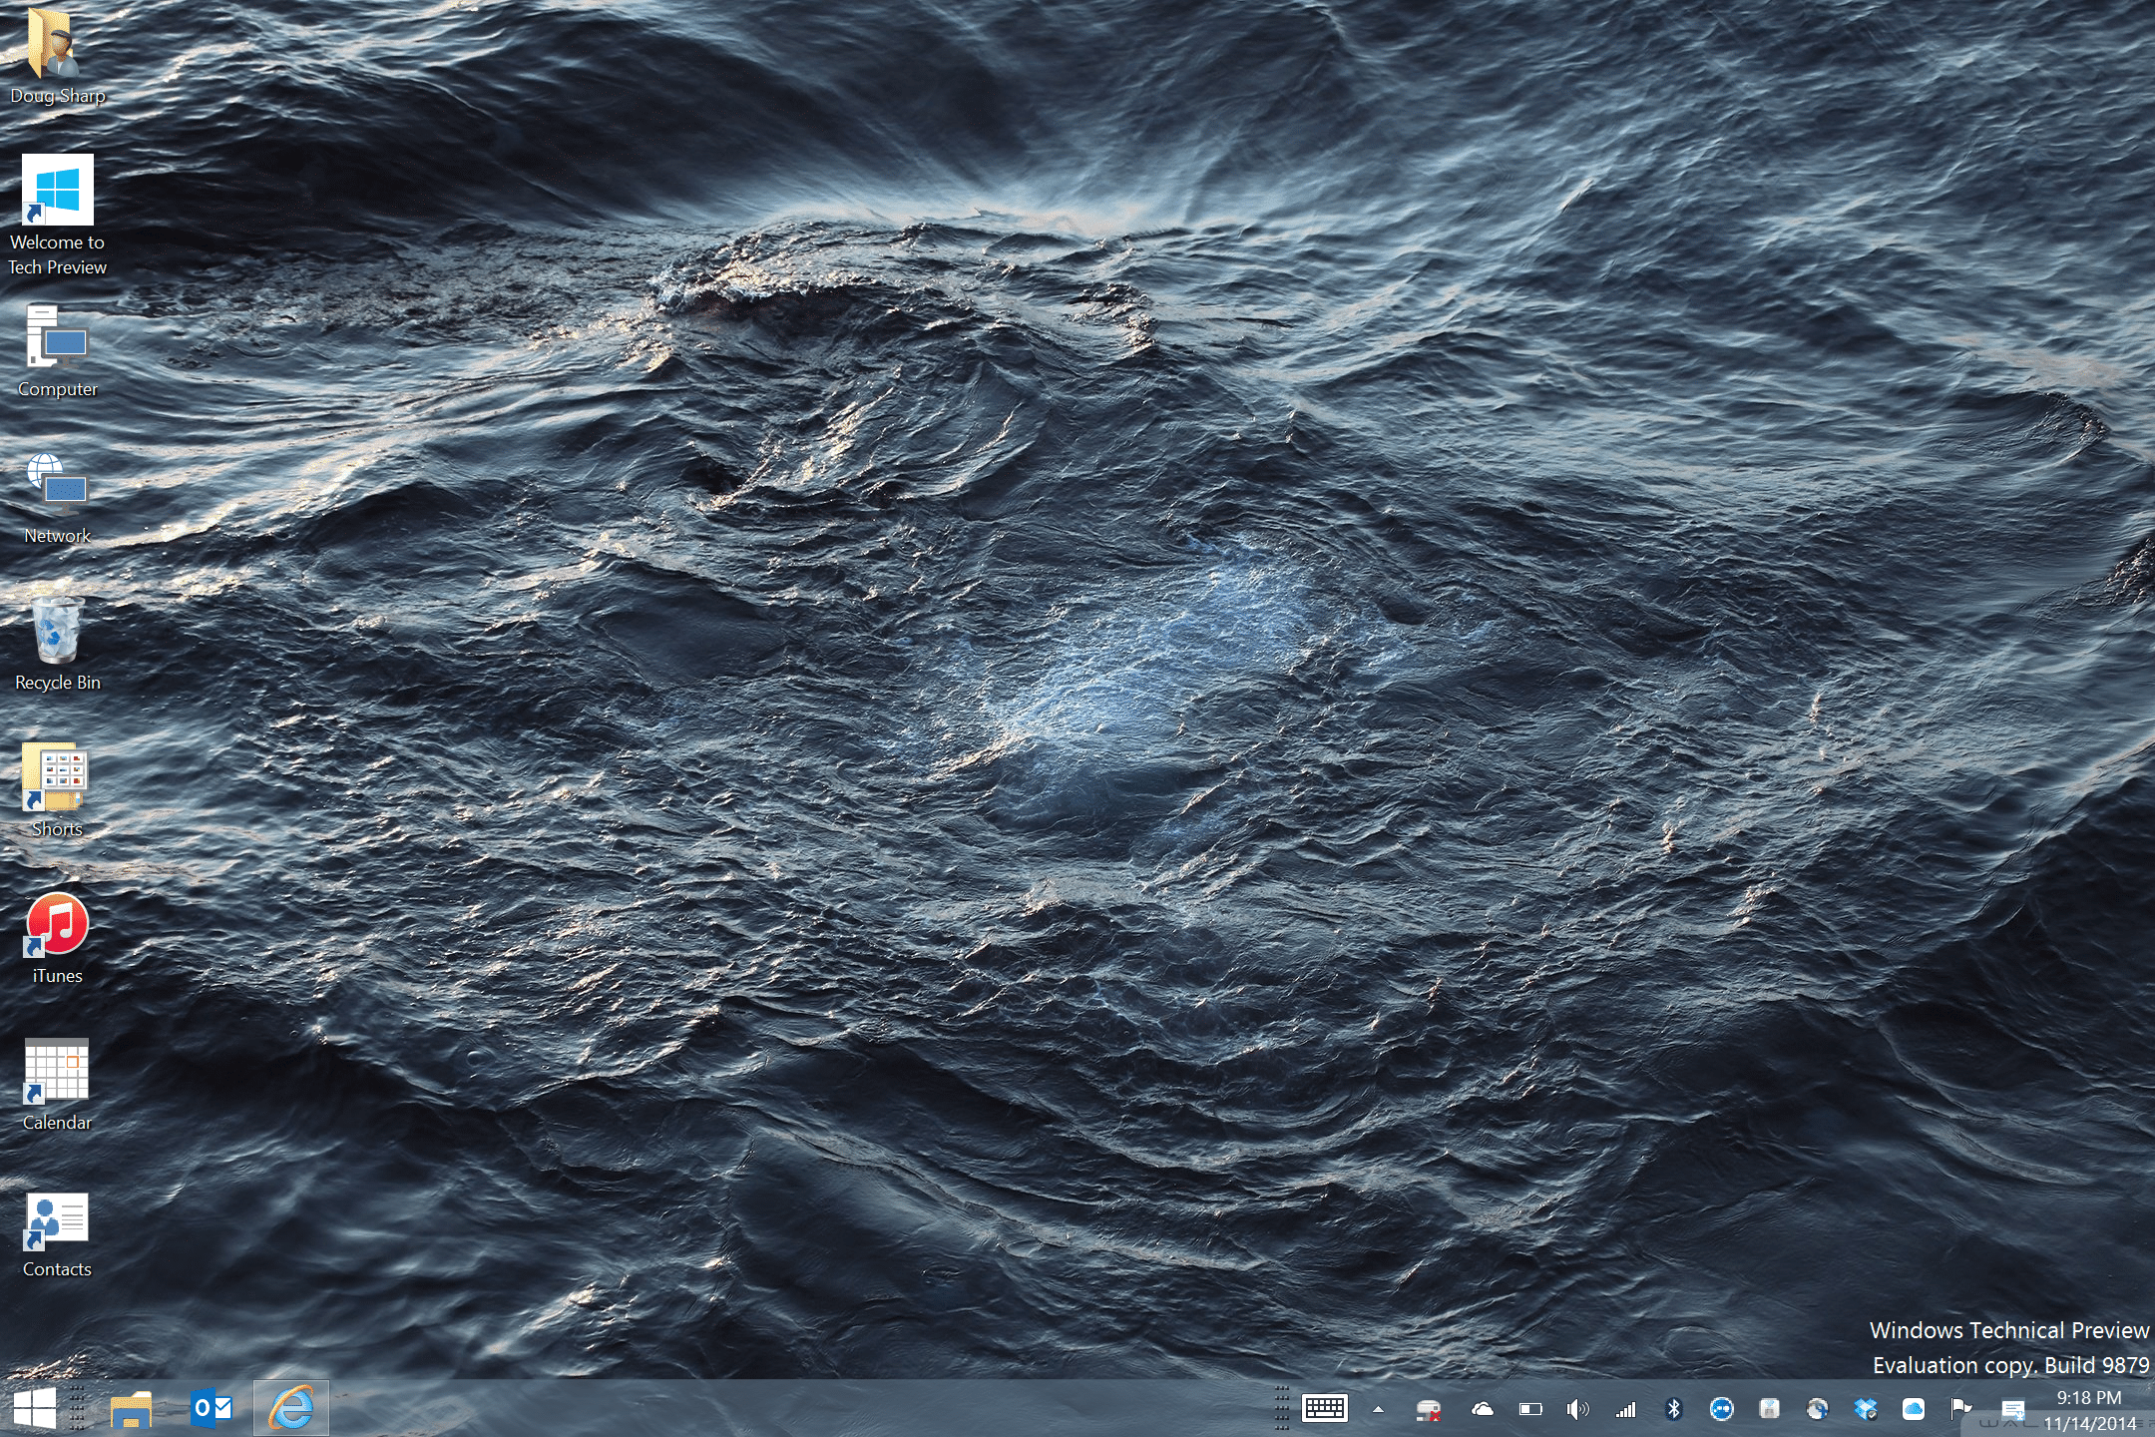Click the globe with wrench tray icon
The image size is (2155, 1437).
coord(1817,1409)
